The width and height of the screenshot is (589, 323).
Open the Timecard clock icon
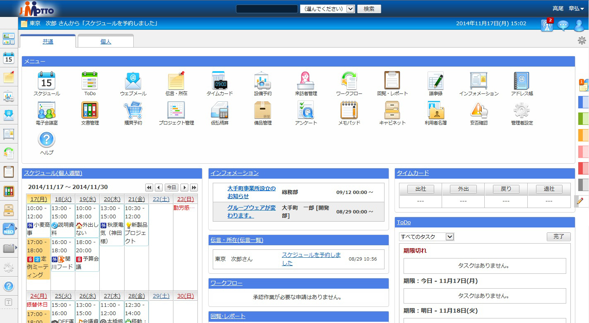click(219, 81)
